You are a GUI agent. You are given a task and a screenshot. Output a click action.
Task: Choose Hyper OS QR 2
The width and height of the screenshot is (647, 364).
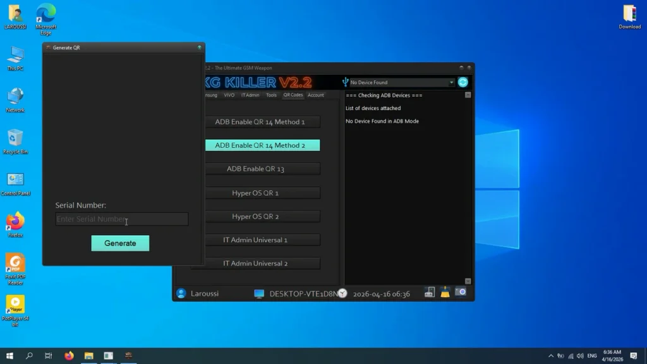coord(255,217)
